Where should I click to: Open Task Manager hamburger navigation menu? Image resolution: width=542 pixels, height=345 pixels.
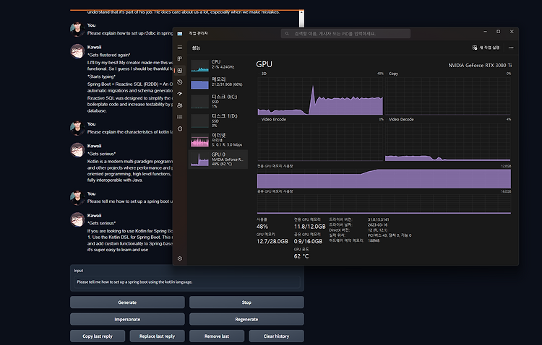coord(180,48)
